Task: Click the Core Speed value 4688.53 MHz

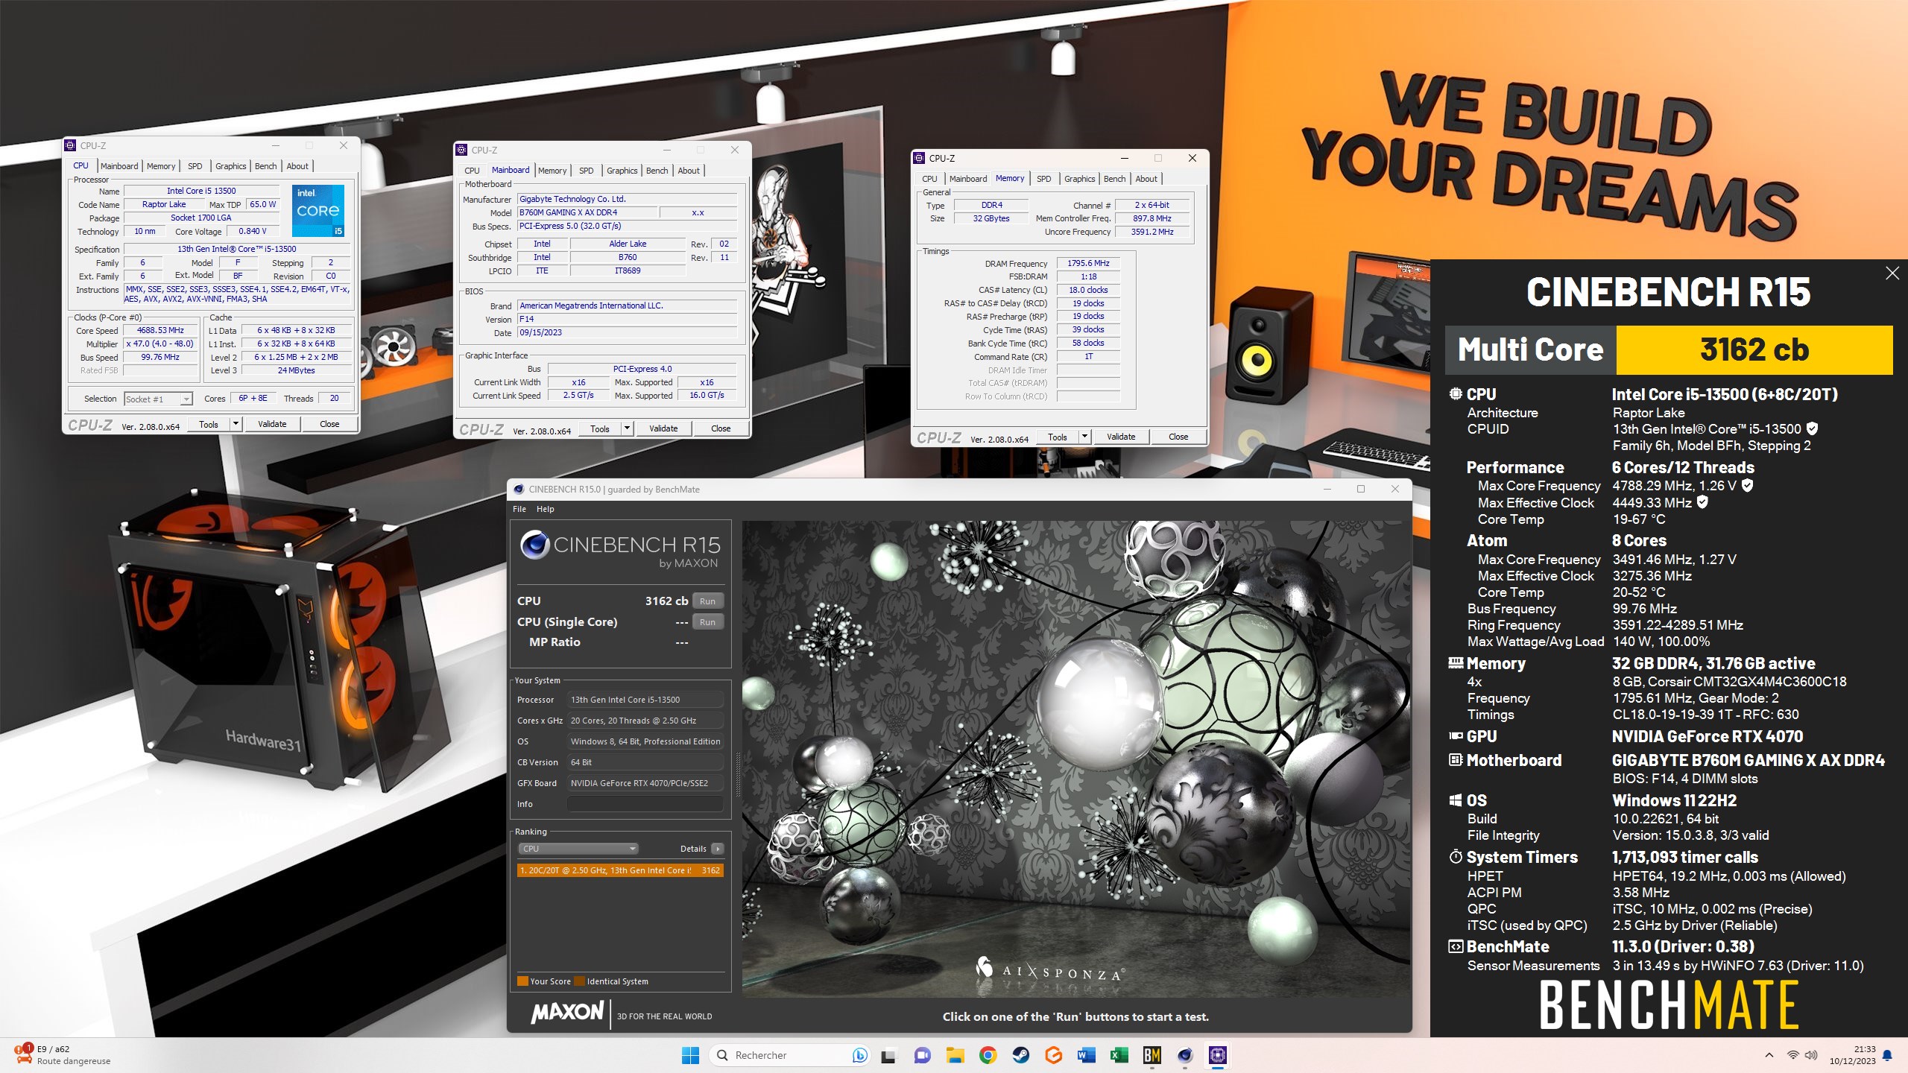Action: tap(160, 330)
